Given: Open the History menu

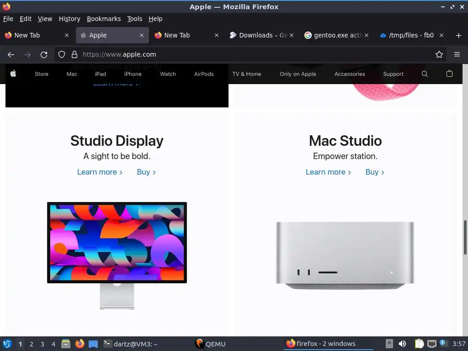Looking at the screenshot, I should pyautogui.click(x=69, y=19).
